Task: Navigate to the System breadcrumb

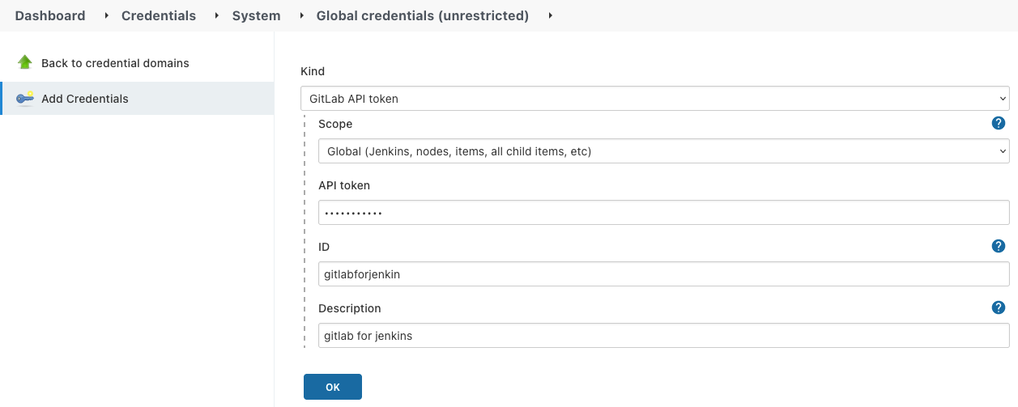Action: coord(256,15)
